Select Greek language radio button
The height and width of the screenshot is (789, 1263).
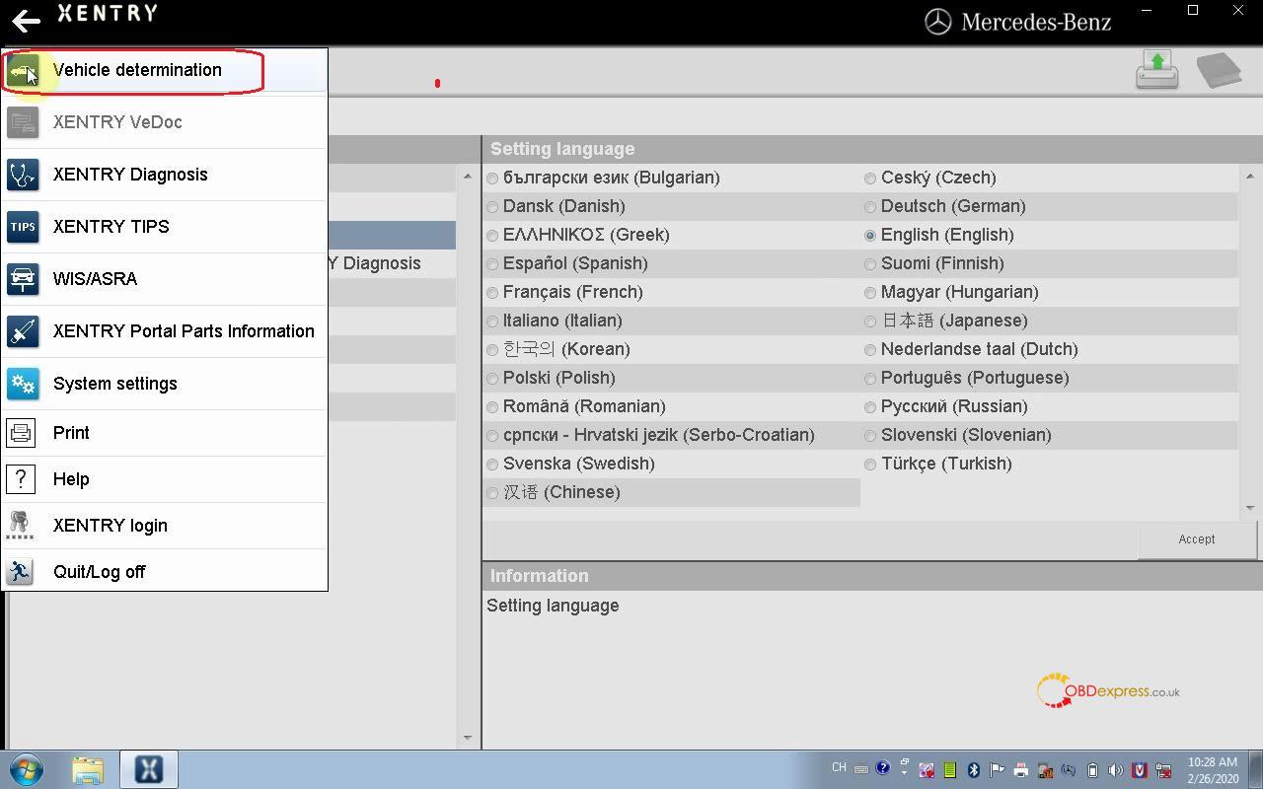click(x=492, y=236)
